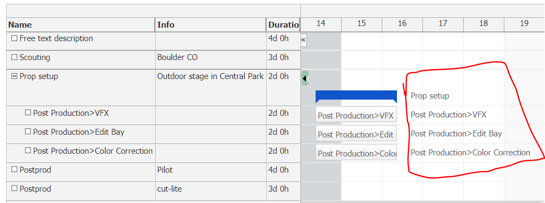Toggle the Post Production>Color Correction box
The height and width of the screenshot is (203, 545).
(x=28, y=151)
